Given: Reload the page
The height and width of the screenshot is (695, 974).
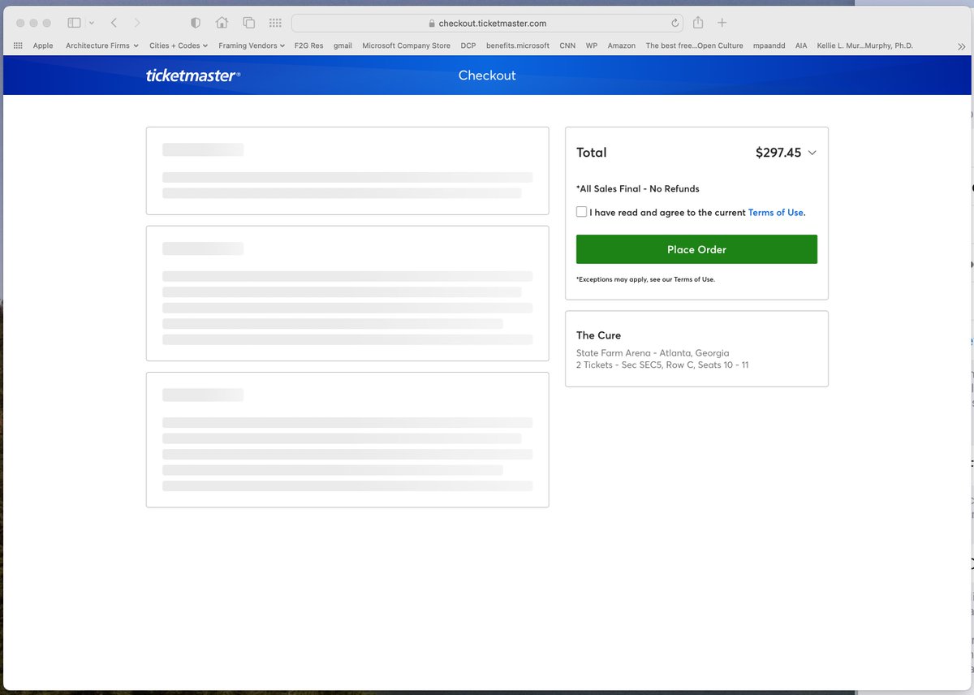Looking at the screenshot, I should [x=674, y=23].
